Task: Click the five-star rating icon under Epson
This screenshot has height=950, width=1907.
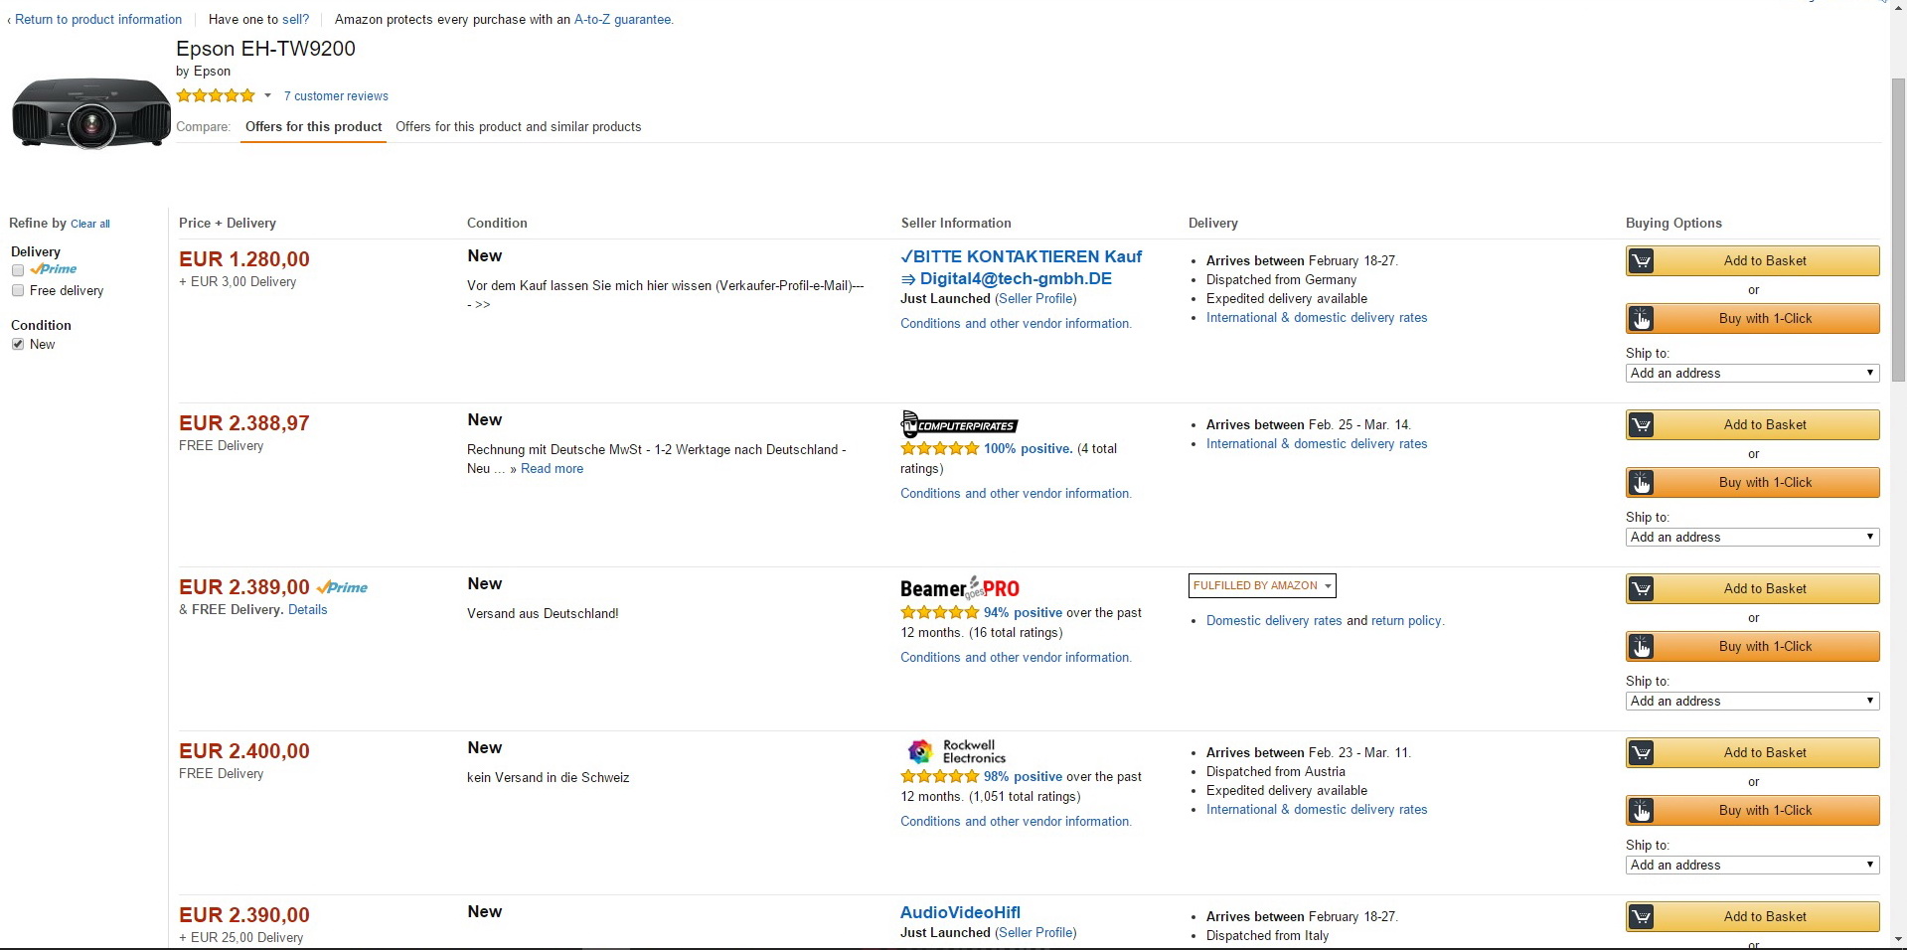Action: (216, 96)
